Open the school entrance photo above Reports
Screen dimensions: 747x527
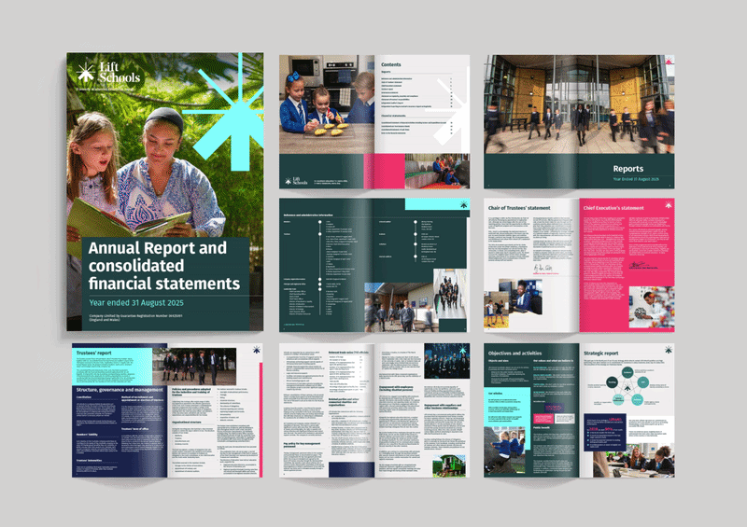579,104
